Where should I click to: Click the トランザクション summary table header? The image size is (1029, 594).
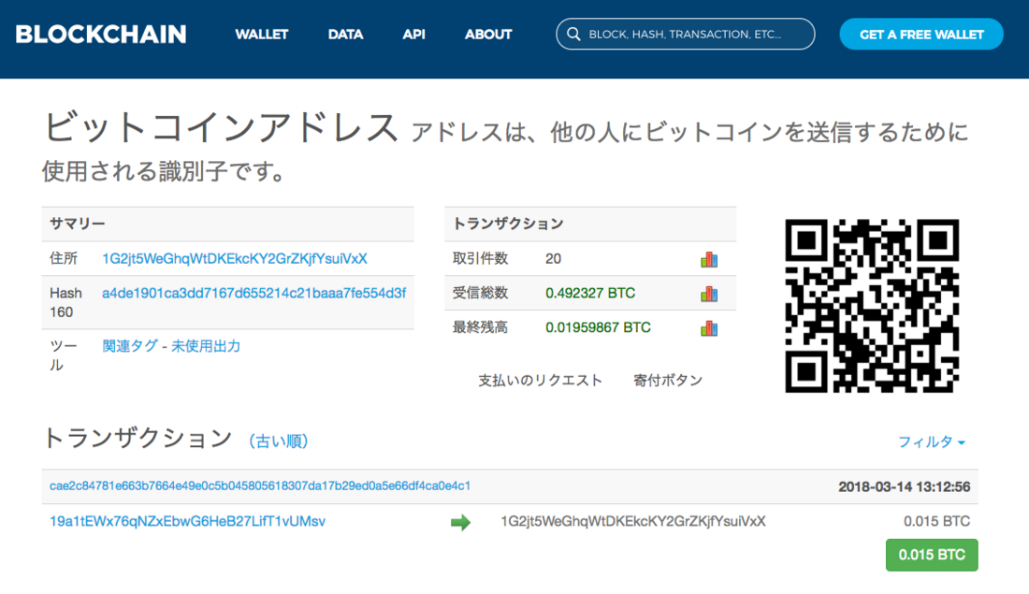coord(590,224)
